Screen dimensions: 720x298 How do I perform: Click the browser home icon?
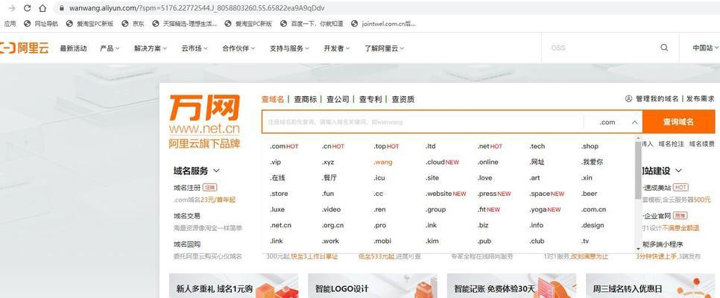42,8
